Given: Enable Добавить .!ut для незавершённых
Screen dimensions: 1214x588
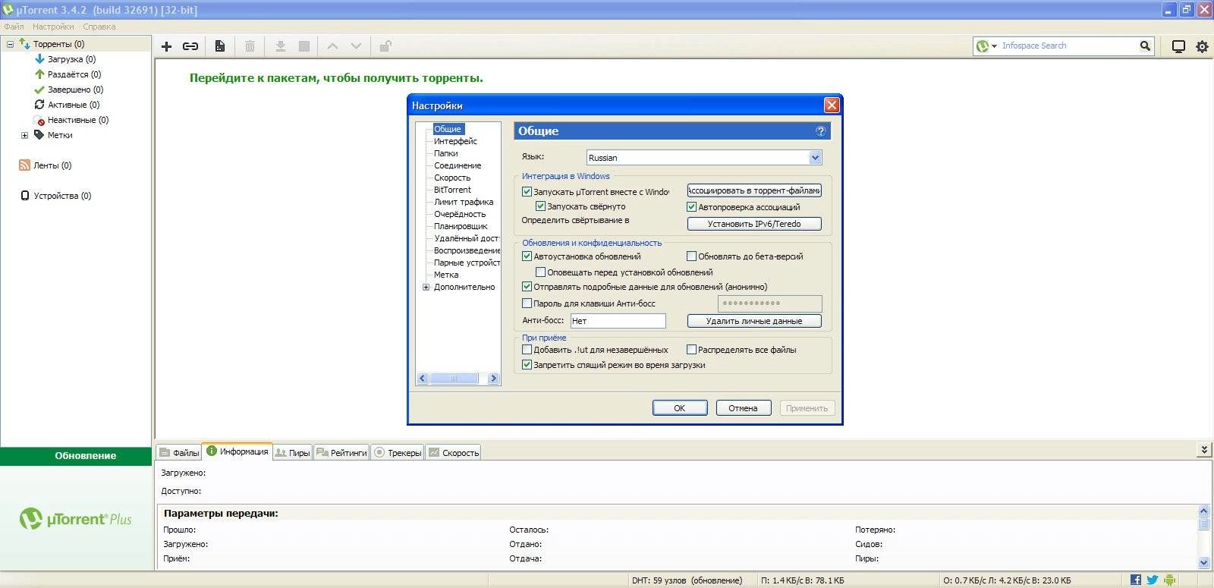Looking at the screenshot, I should (527, 350).
